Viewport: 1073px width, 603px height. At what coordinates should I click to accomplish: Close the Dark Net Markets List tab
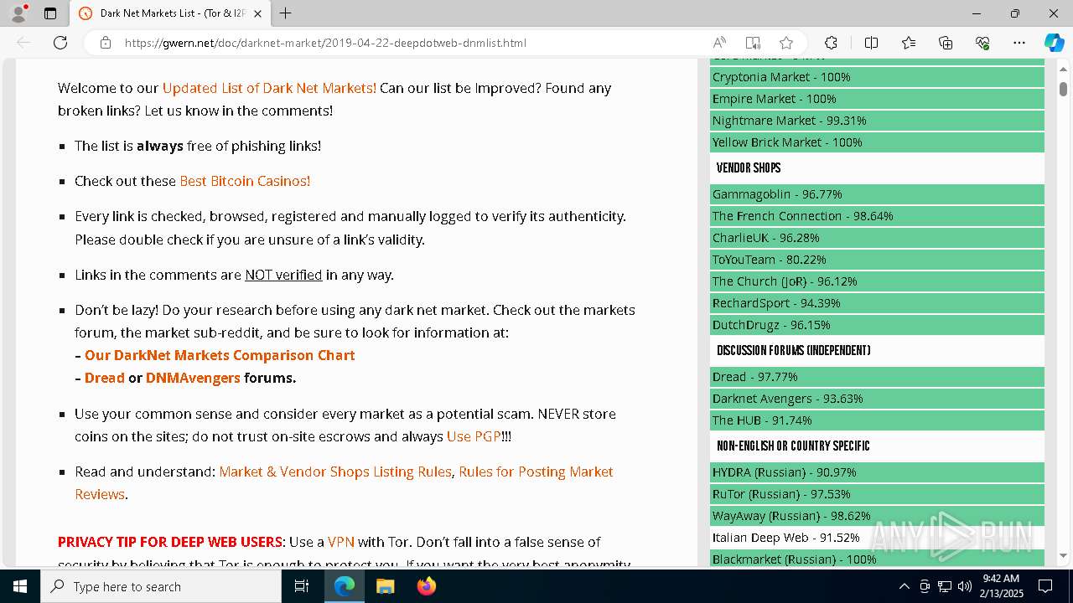pos(257,13)
